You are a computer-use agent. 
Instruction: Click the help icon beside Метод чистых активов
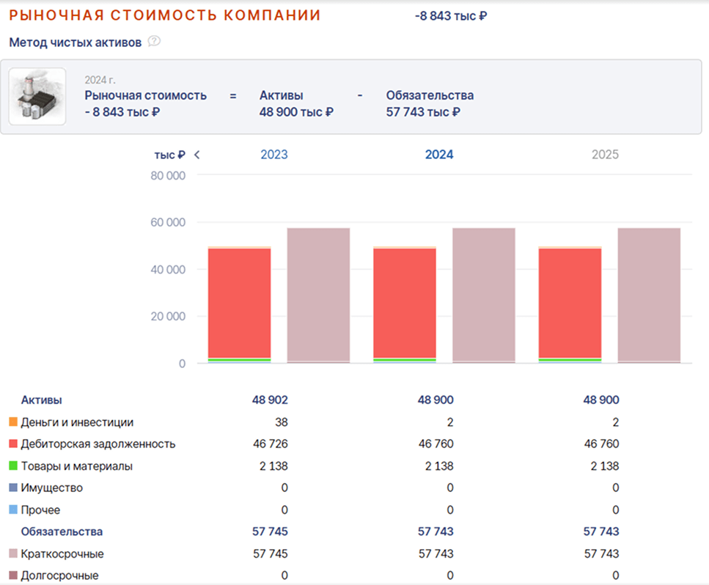[x=154, y=42]
